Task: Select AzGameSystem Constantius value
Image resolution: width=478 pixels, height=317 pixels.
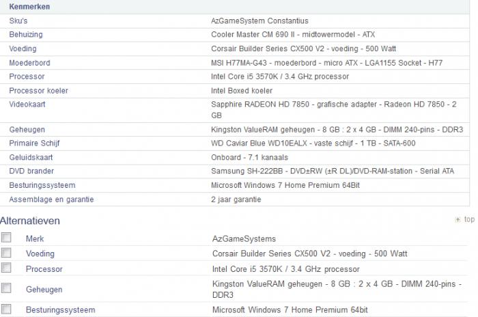Action: click(259, 20)
